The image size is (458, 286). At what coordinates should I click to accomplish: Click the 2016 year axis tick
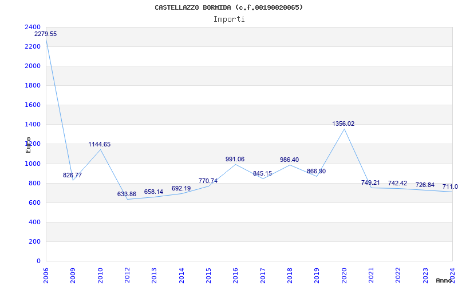pos(236,275)
